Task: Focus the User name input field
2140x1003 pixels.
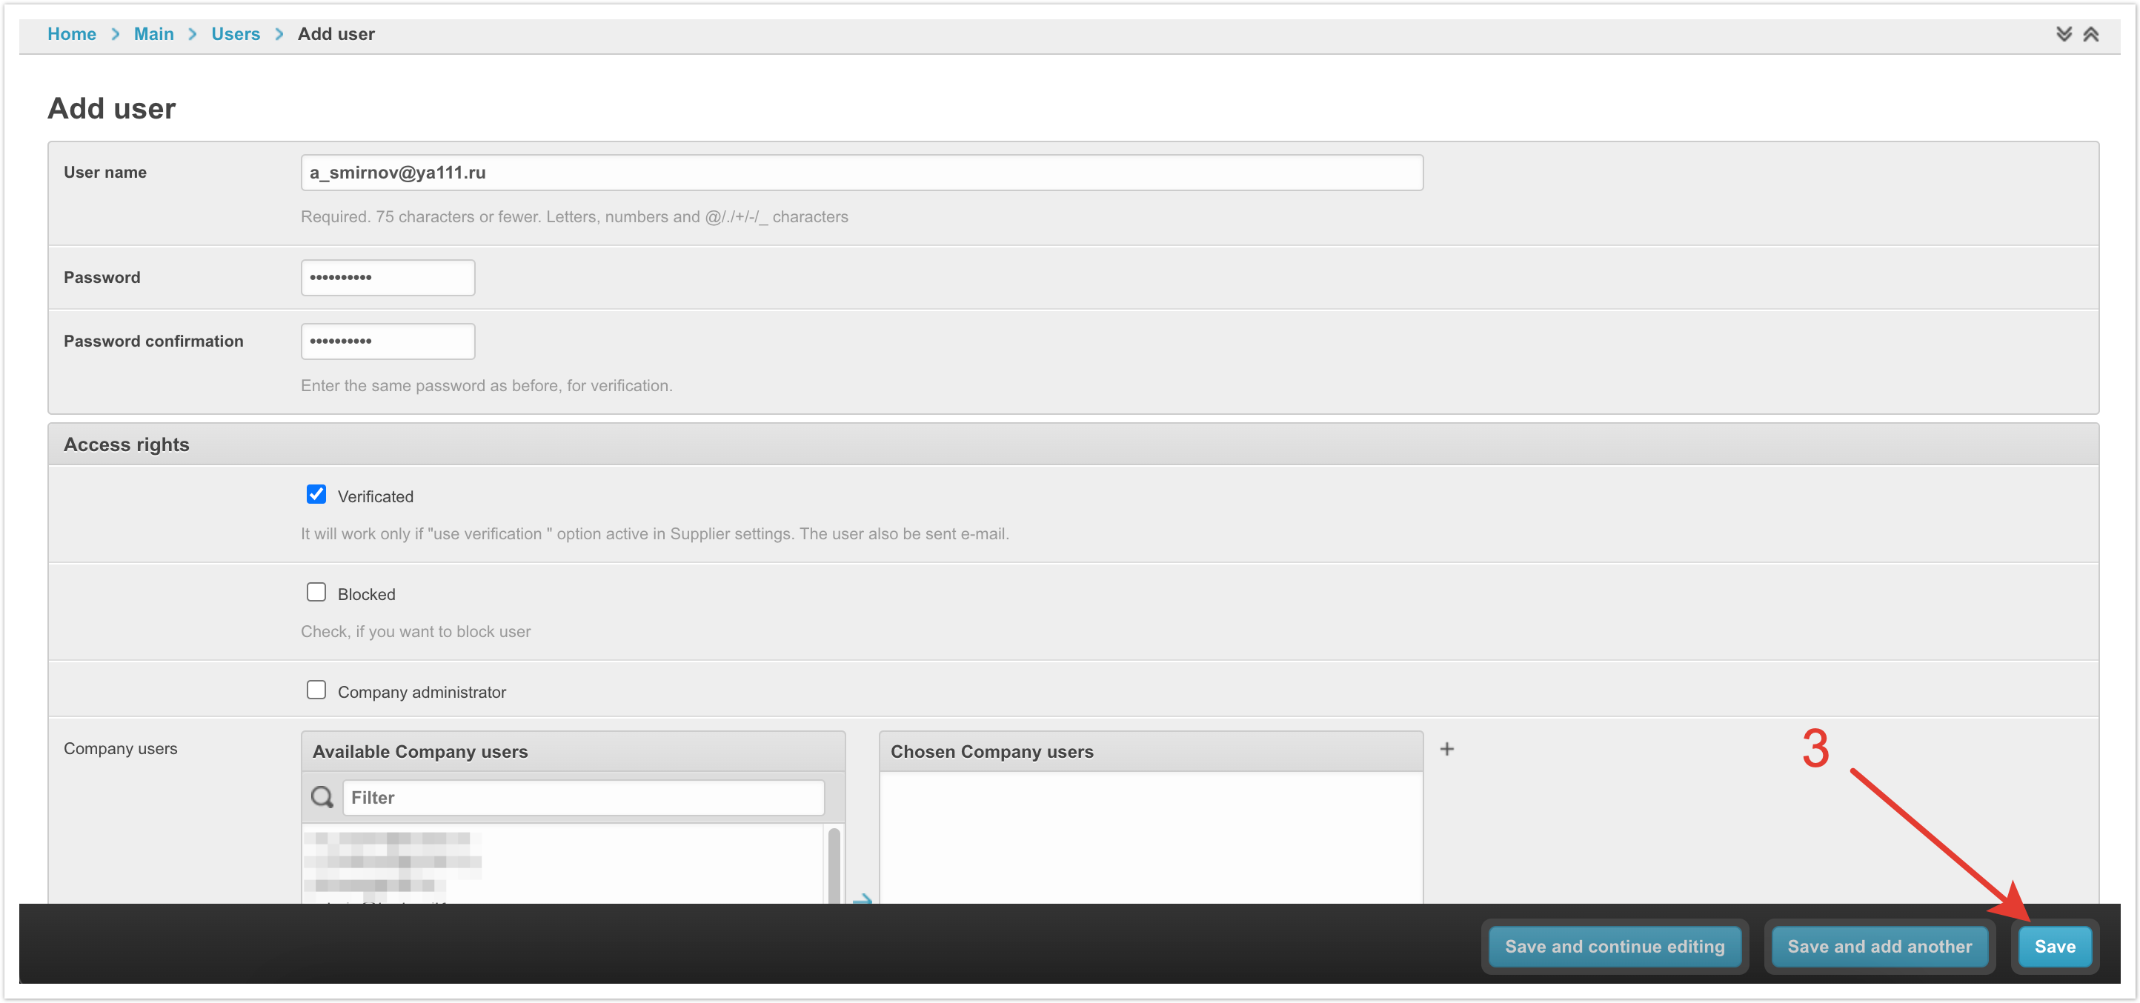Action: [860, 173]
